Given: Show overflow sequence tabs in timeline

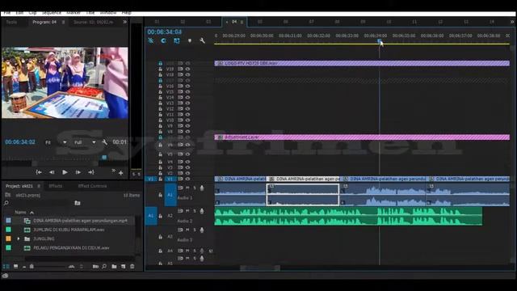Looking at the screenshot, I should click(x=512, y=22).
